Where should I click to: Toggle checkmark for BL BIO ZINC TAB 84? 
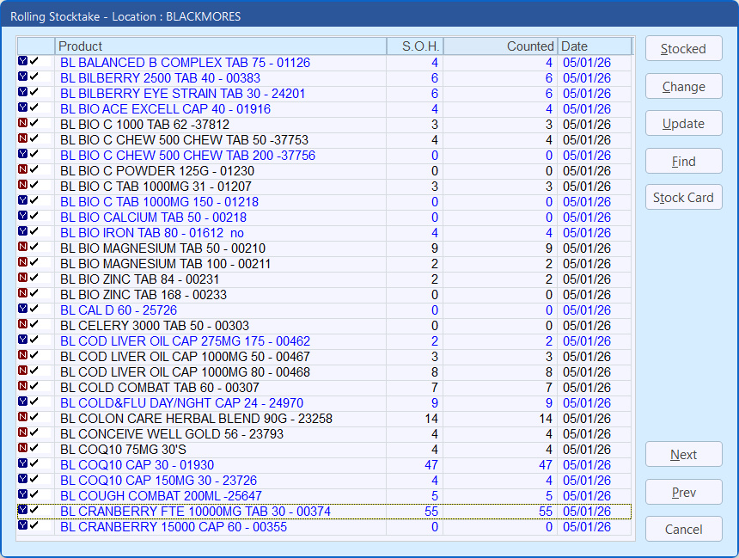tap(34, 279)
